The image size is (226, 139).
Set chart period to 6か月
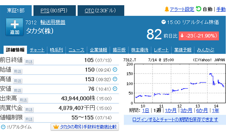202,110
